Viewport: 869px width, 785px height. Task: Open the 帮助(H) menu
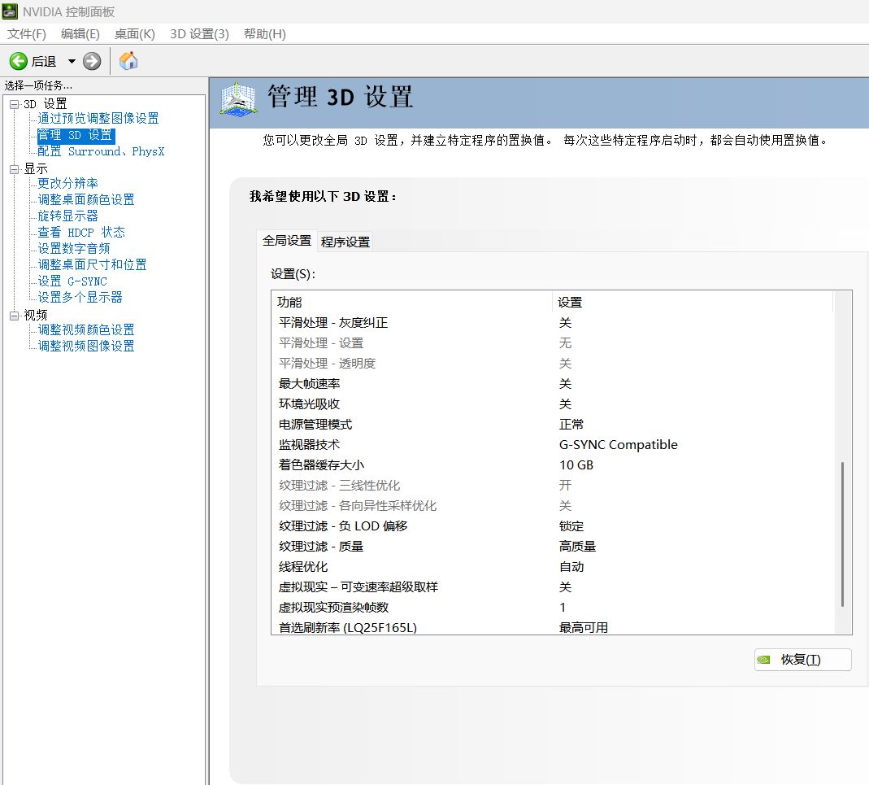[265, 34]
